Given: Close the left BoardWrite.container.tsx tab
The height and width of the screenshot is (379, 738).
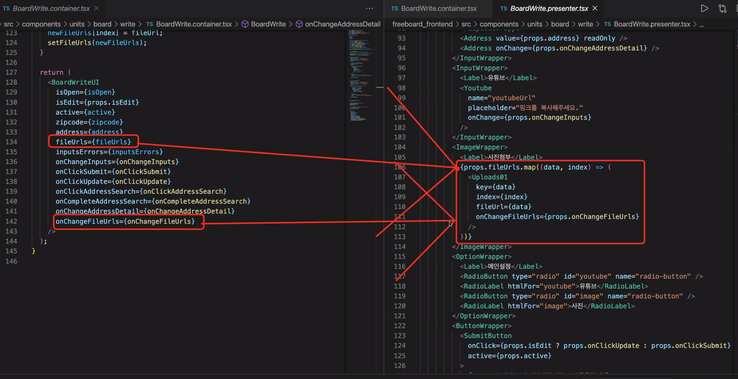Looking at the screenshot, I should (97, 8).
